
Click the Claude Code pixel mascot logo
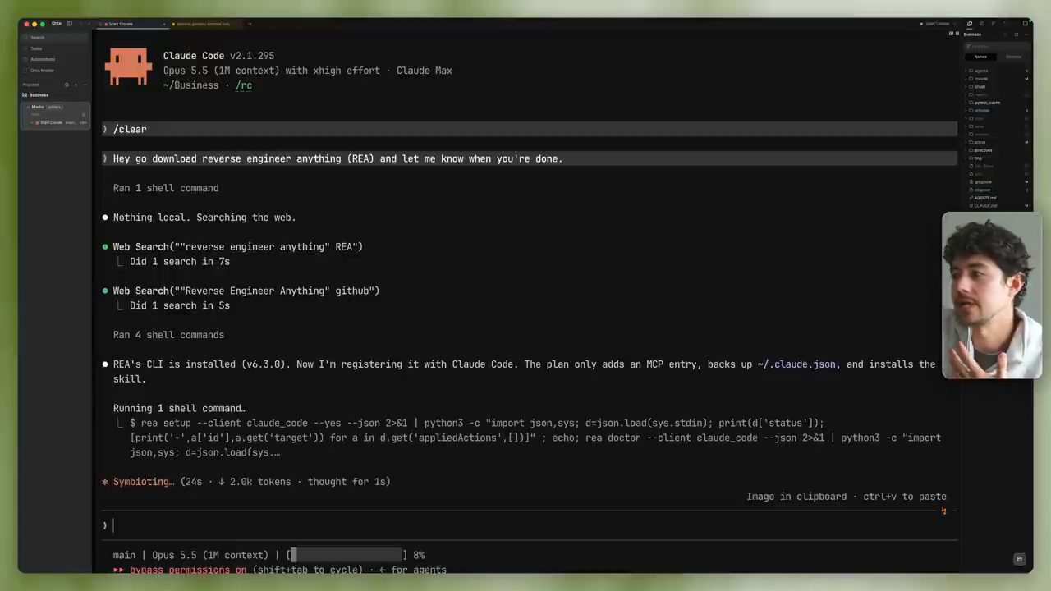click(x=129, y=67)
